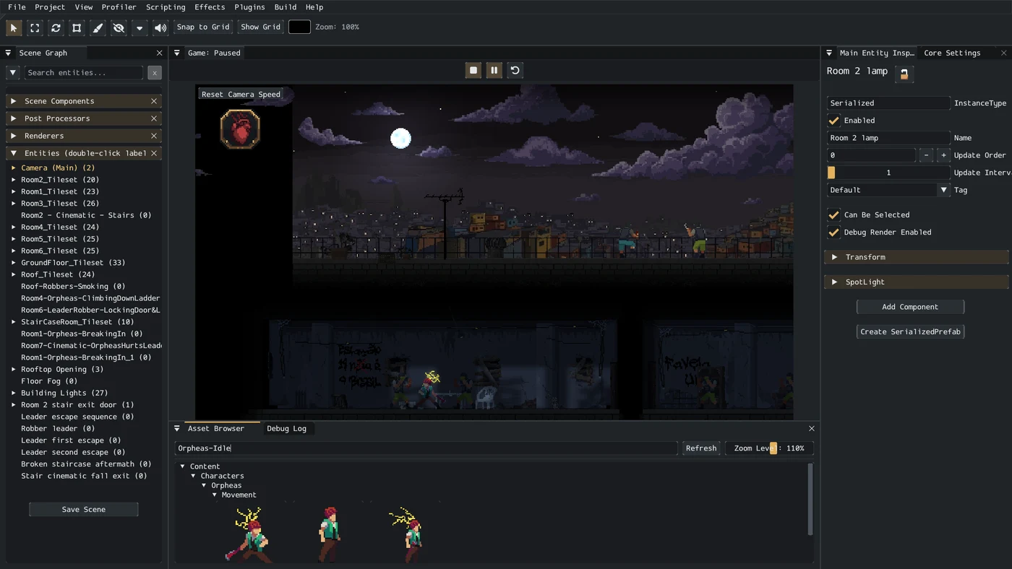Image resolution: width=1012 pixels, height=569 pixels.
Task: Click the Refresh button in Asset Browser
Action: pos(701,448)
